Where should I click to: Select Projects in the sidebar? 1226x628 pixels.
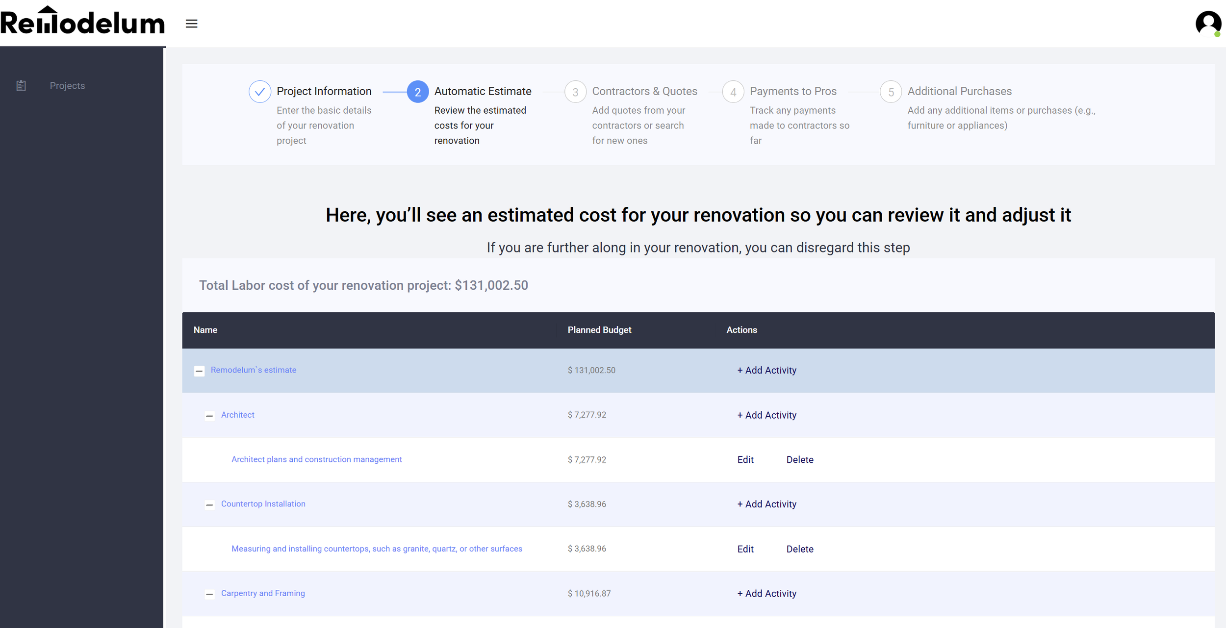[67, 85]
